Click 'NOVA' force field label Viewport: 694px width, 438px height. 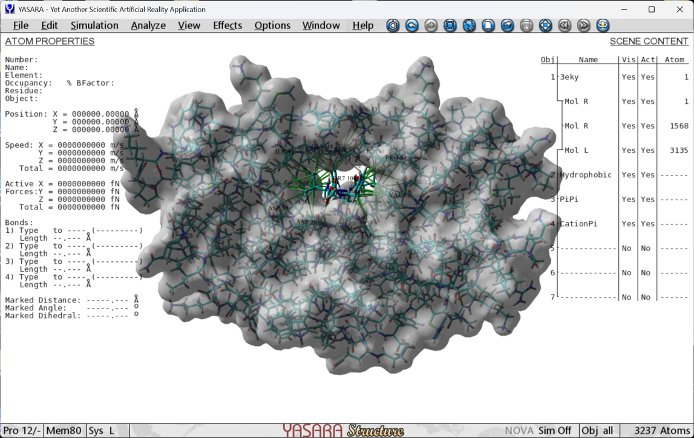(x=519, y=431)
